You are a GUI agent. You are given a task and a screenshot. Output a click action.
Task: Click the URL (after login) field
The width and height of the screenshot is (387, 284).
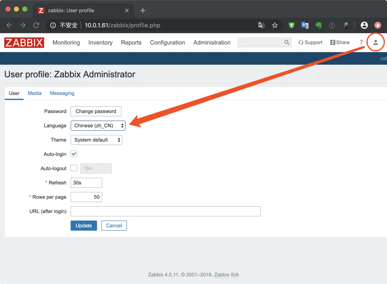pyautogui.click(x=165, y=211)
